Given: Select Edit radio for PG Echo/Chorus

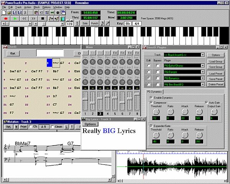Looking at the screenshot, I should [149, 66].
